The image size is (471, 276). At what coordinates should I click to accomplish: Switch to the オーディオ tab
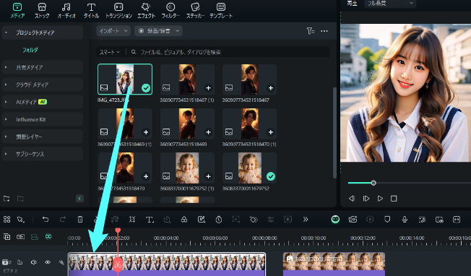coord(66,11)
